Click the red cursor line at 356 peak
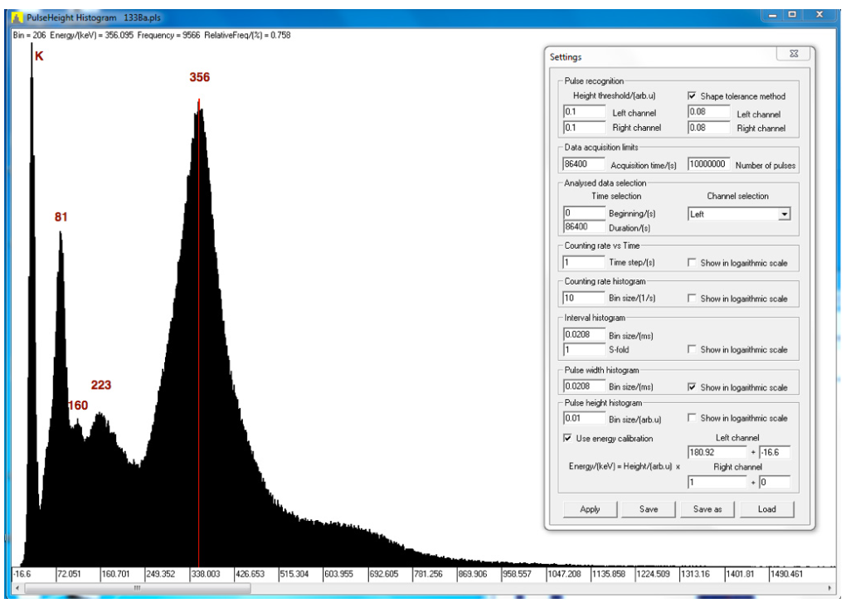The image size is (846, 603). click(x=198, y=333)
